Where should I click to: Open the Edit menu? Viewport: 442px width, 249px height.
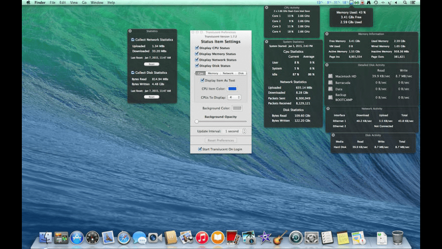62,2
